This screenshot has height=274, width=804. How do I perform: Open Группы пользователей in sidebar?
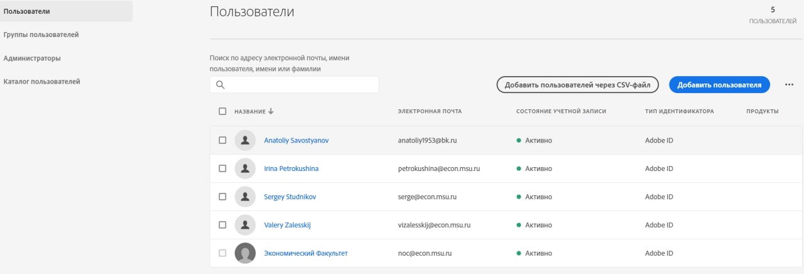[x=41, y=35]
